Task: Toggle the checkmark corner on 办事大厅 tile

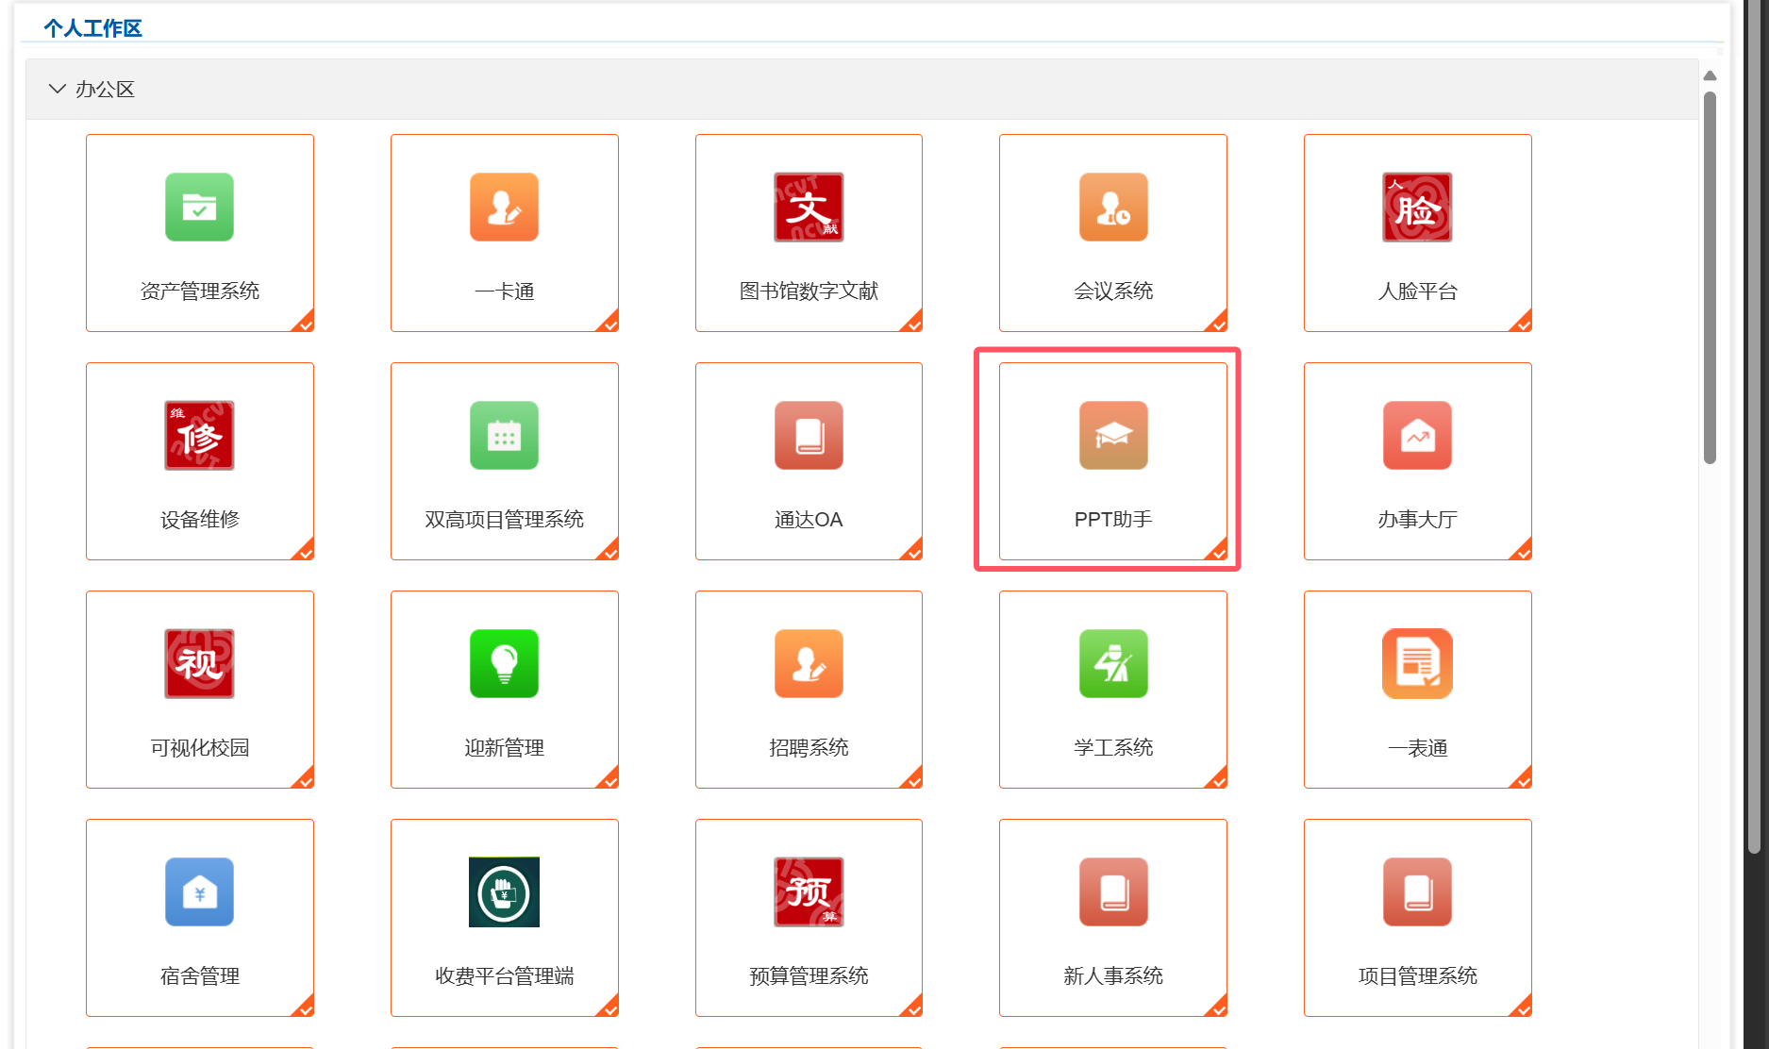Action: click(1522, 551)
